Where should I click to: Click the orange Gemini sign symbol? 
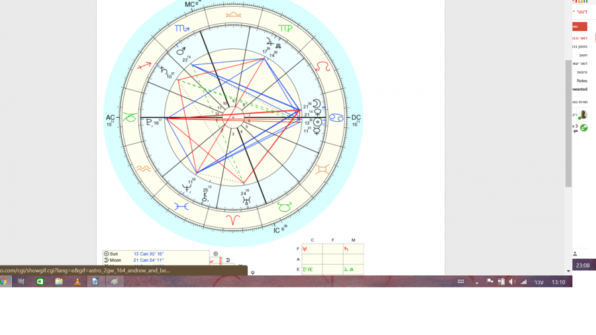(x=322, y=169)
